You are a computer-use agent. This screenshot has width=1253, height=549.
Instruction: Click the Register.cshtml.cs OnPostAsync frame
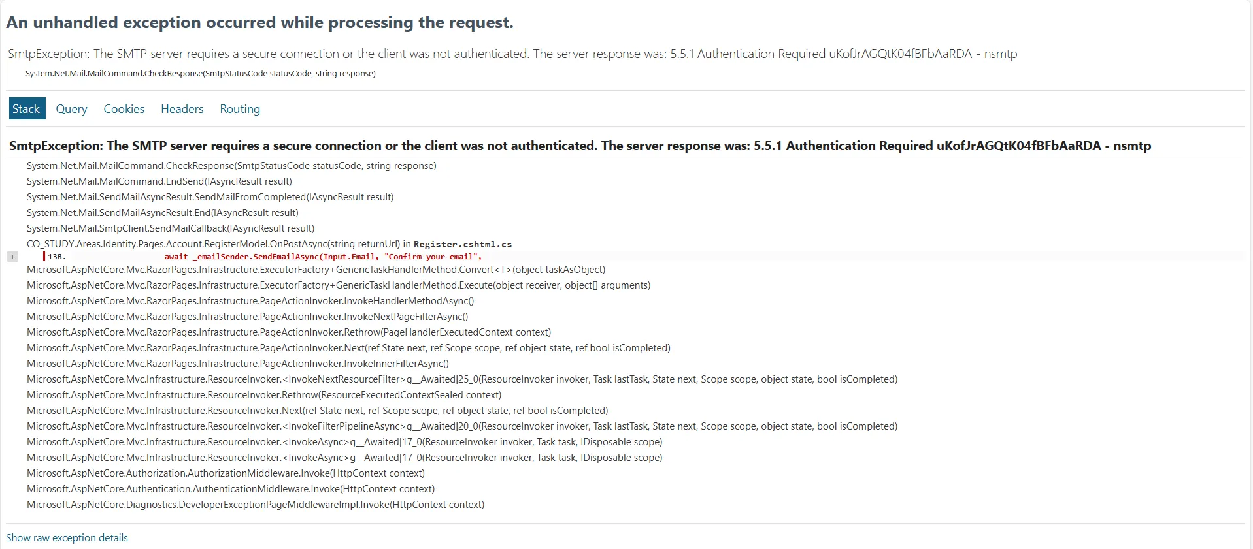click(x=269, y=244)
